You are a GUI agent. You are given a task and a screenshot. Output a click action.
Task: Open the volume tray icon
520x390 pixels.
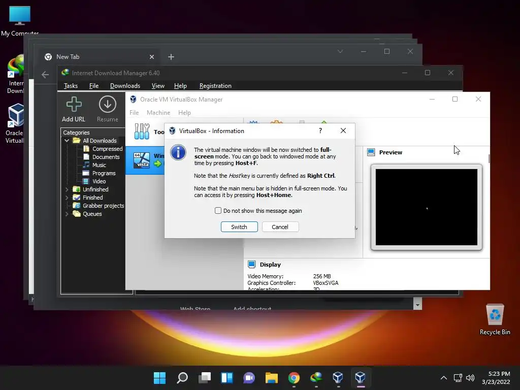pyautogui.click(x=470, y=378)
